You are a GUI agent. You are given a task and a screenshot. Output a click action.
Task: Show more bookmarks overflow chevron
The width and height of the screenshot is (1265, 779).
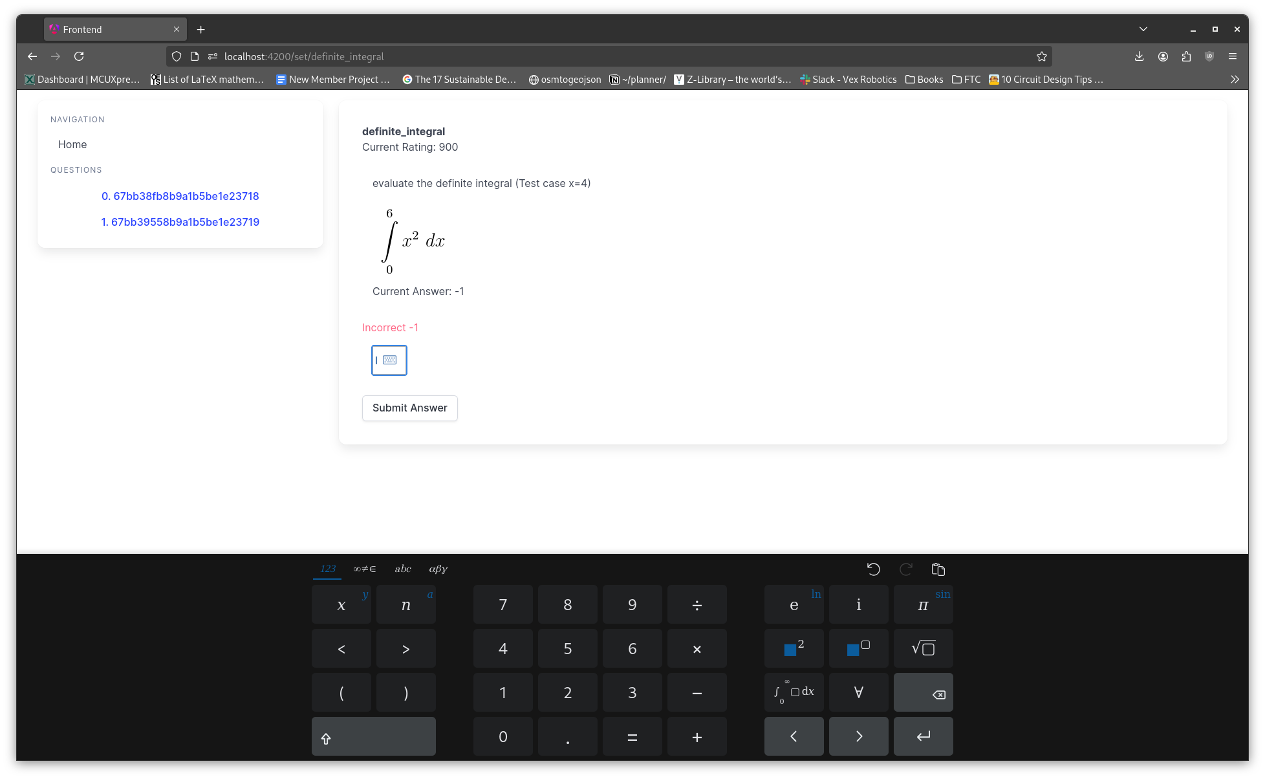point(1235,80)
